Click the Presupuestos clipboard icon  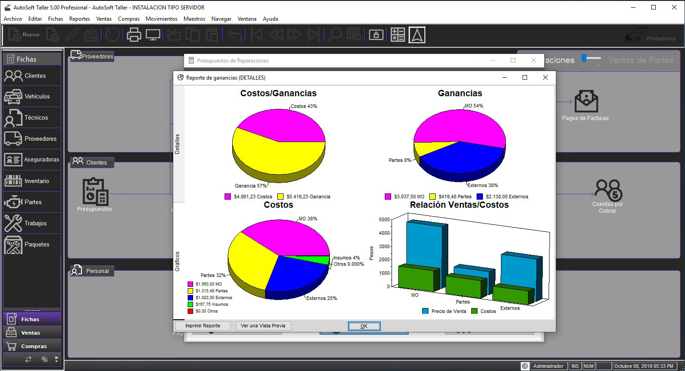(x=95, y=192)
